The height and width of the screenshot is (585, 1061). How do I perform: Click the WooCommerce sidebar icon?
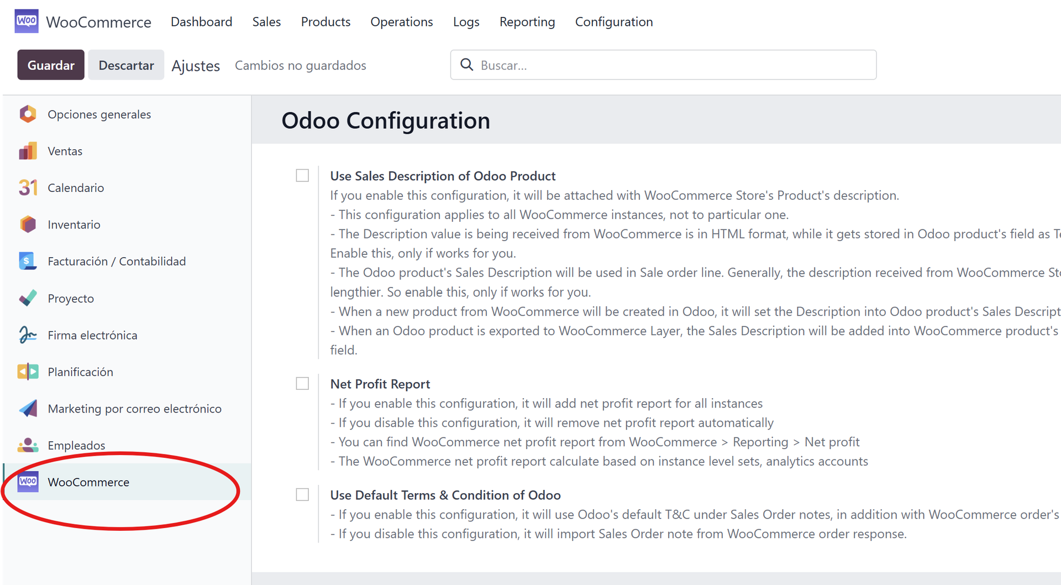(x=28, y=482)
